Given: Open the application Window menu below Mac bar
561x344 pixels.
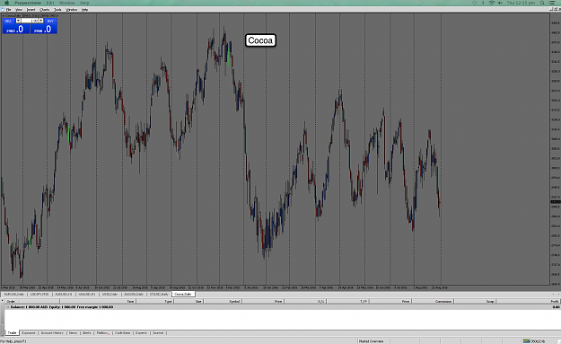Looking at the screenshot, I should click(x=72, y=10).
